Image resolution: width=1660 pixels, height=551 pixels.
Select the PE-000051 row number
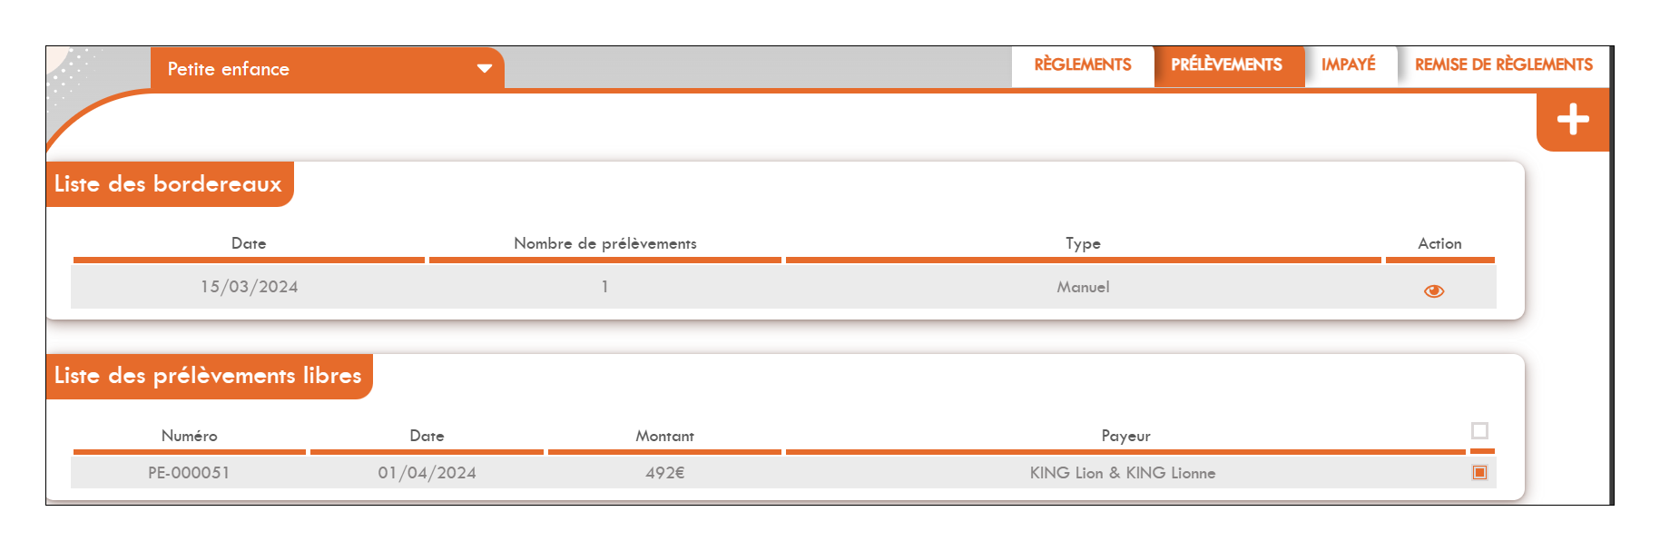pos(189,473)
